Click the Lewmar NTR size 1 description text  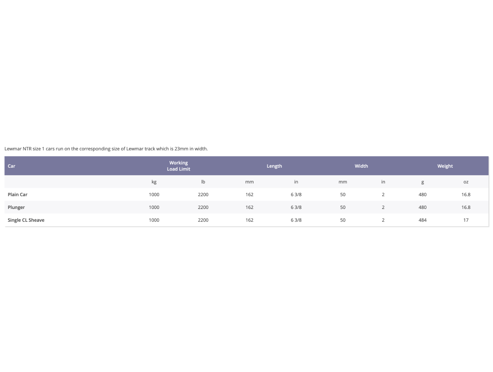click(106, 149)
